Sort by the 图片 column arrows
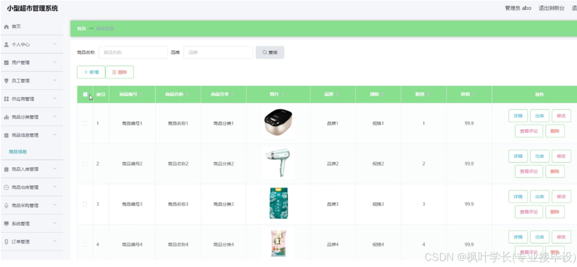 (283, 94)
